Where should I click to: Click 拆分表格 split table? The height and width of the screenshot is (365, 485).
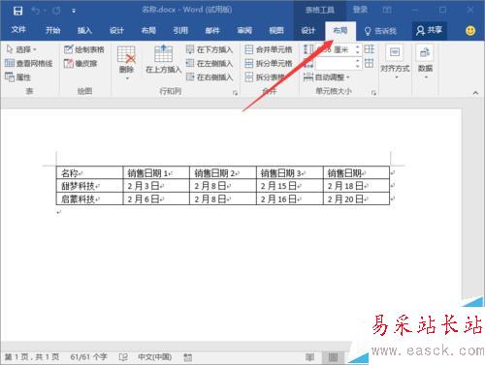point(265,77)
